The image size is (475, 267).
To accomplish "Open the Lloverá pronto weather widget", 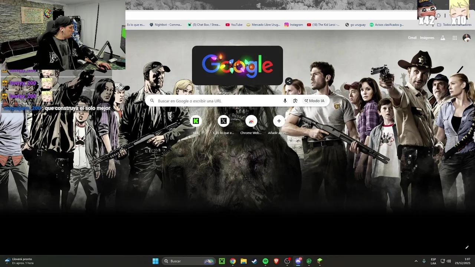I will click(19, 261).
